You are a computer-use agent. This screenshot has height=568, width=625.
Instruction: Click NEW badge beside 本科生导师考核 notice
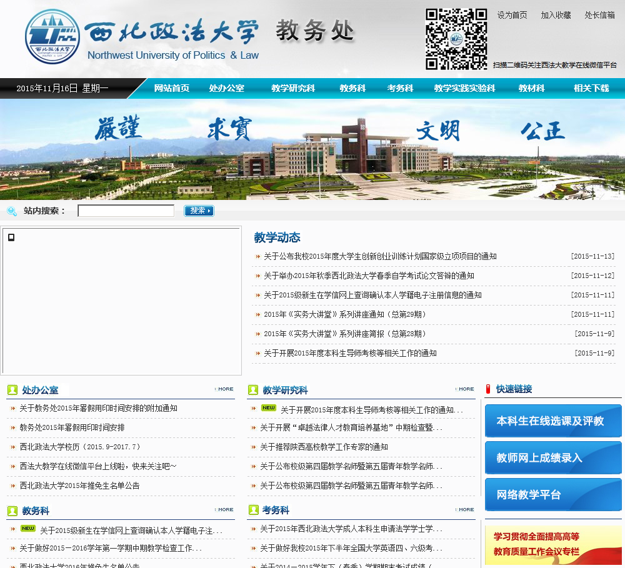269,408
